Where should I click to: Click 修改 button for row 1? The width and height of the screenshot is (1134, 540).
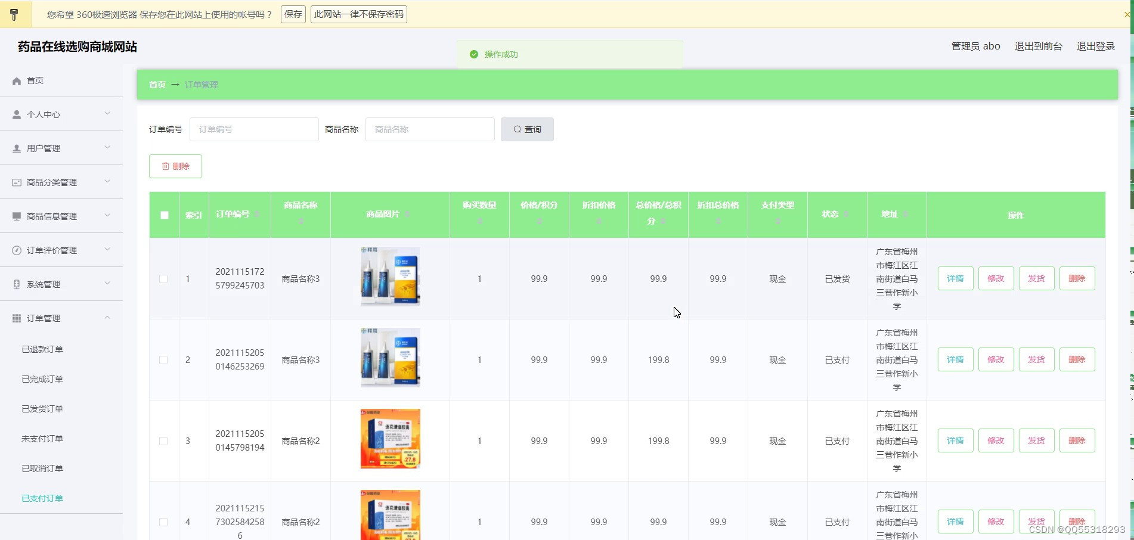click(x=996, y=278)
